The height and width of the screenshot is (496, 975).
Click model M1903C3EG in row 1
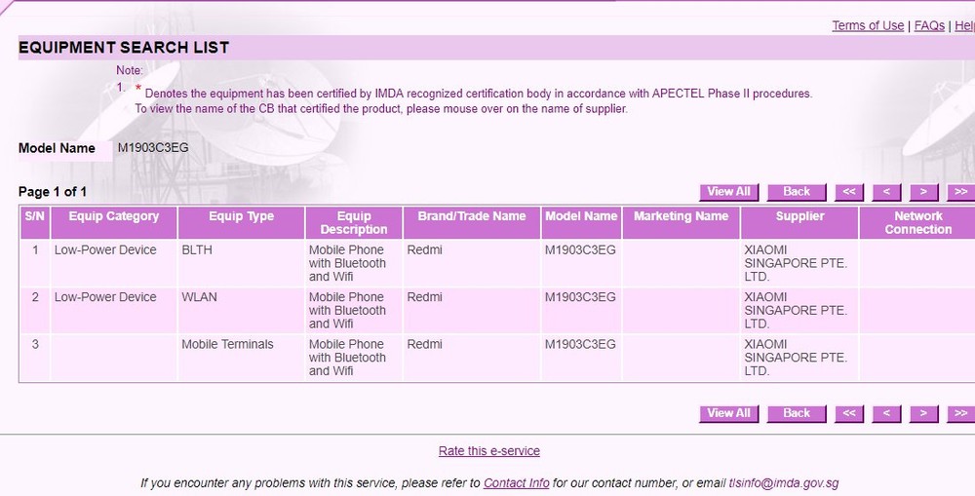580,249
